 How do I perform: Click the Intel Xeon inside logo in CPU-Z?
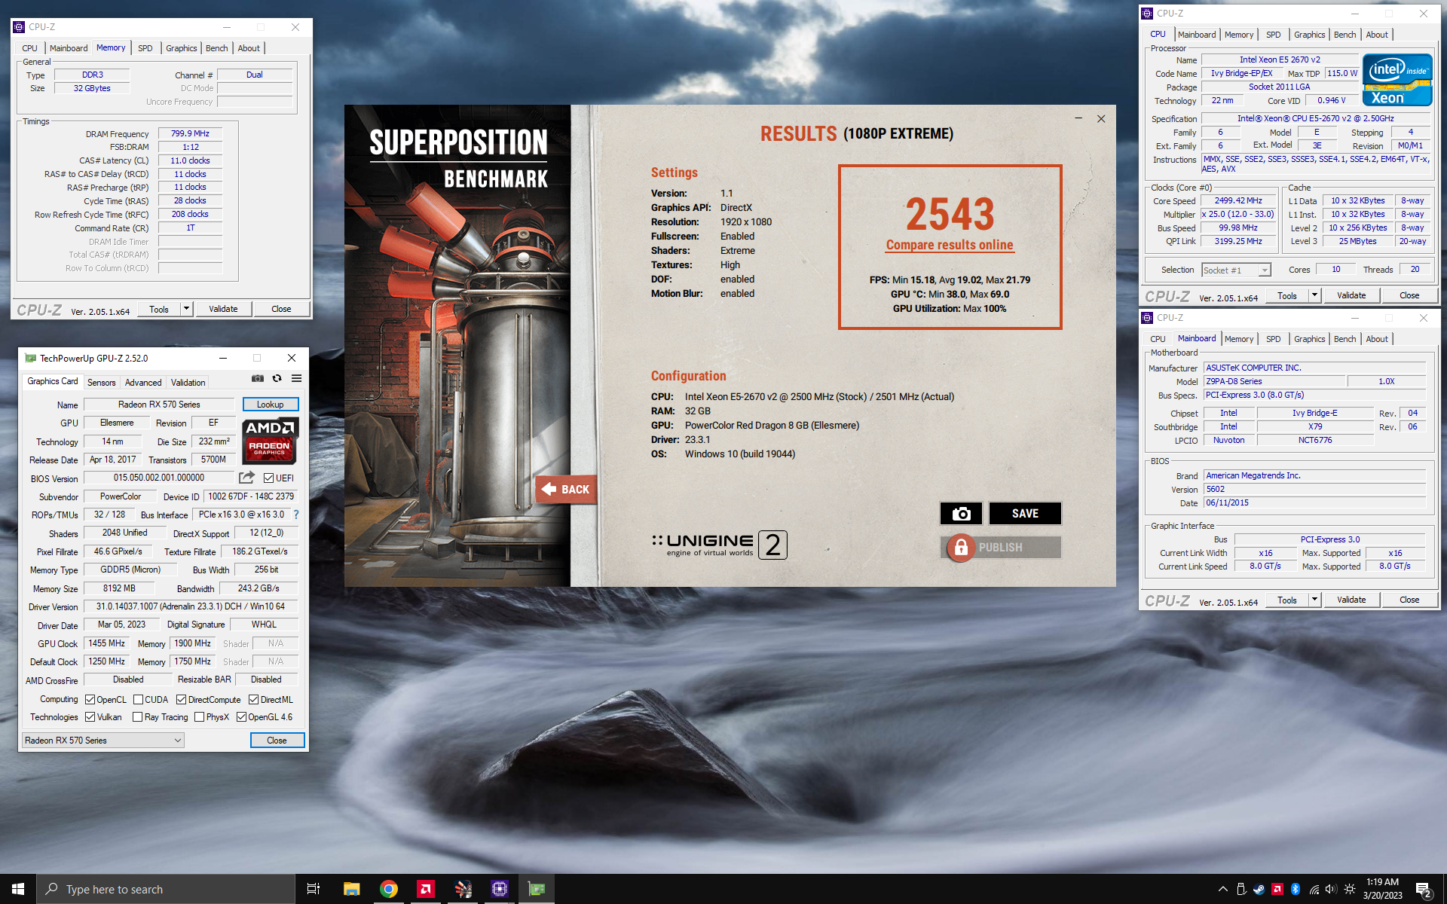pos(1397,79)
